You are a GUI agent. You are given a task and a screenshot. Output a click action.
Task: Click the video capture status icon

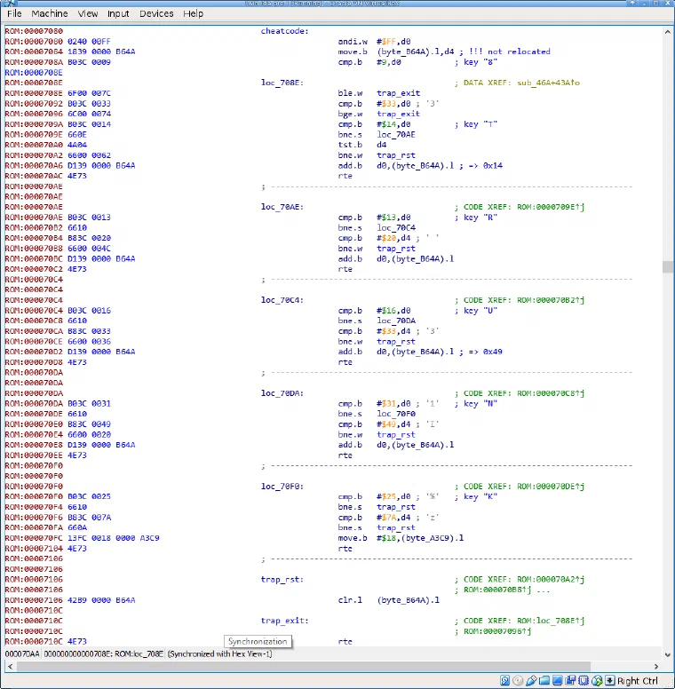570,681
